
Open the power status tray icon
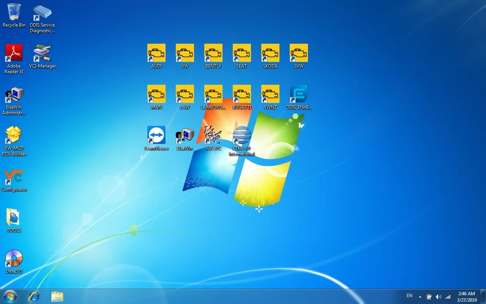click(429, 297)
